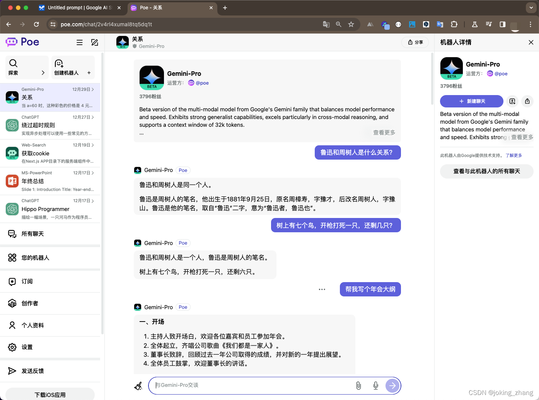Screen dimensions: 539x400
Task: Click user message 鲁迅和周树人是什么关系?
Action: coord(358,152)
